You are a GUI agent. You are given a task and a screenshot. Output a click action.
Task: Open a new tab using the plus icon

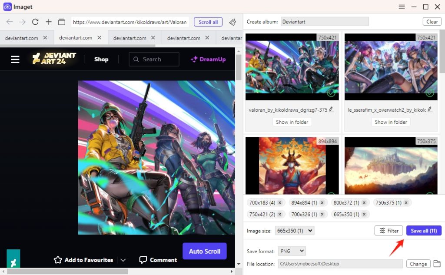[48, 22]
